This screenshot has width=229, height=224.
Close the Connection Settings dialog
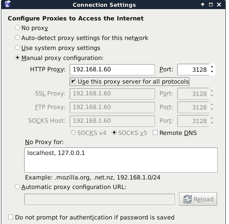pos(219,5)
